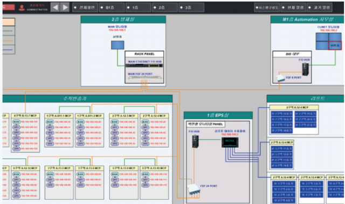Click the peach legend color box
This screenshot has width=345, height=204.
[x=9, y=22]
